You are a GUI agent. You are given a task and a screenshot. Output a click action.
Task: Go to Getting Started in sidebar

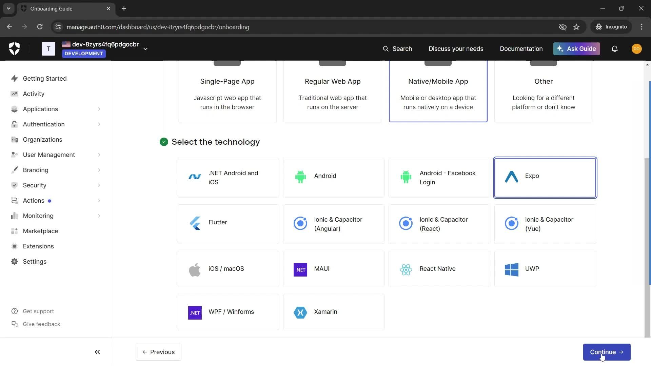pyautogui.click(x=44, y=79)
